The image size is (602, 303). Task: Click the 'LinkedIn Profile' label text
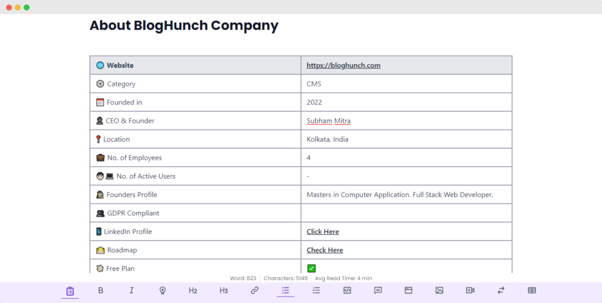point(128,231)
